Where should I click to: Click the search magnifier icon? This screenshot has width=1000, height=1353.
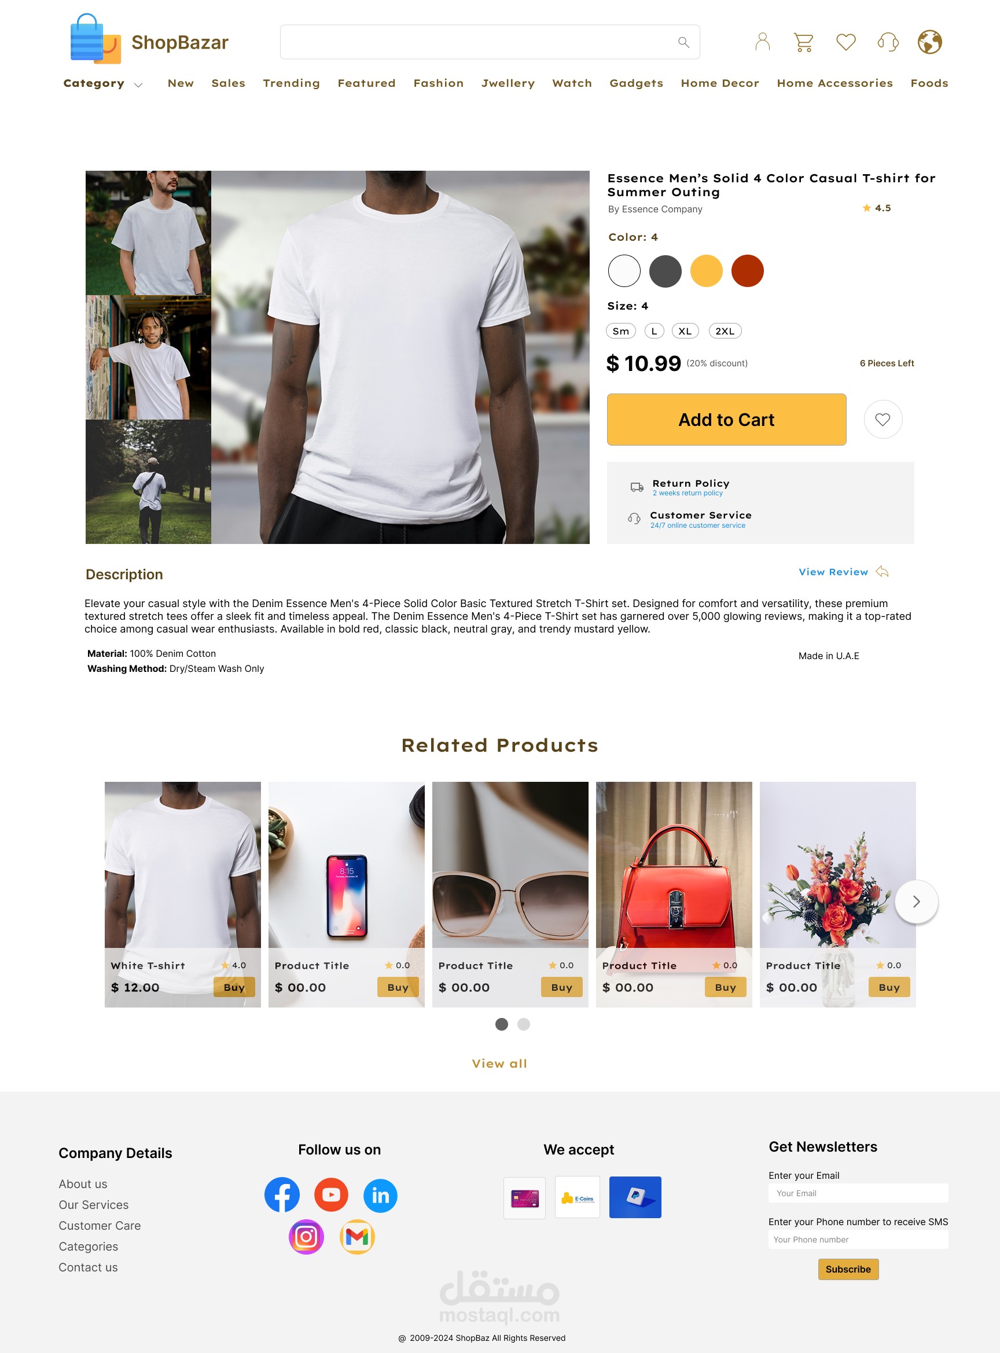point(683,42)
